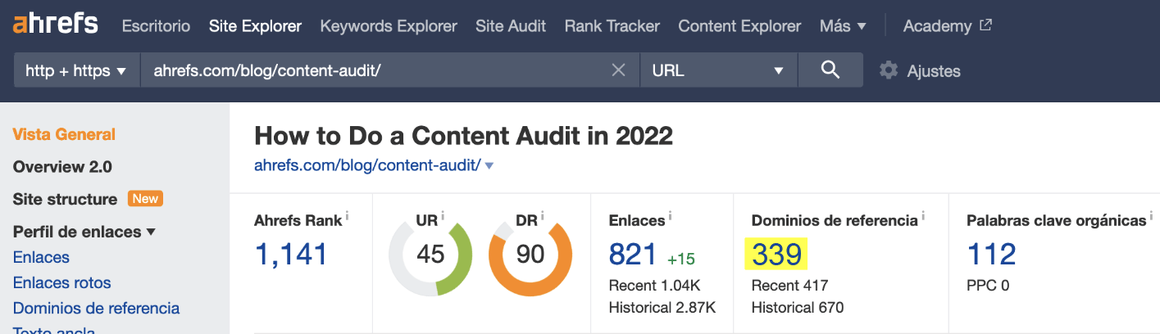Click the +15 backlinks change
Screen dimensions: 1160x334
[x=681, y=259]
